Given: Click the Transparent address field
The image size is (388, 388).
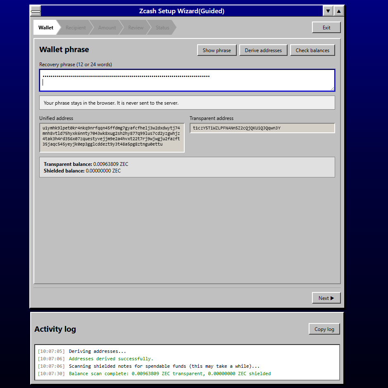Looking at the screenshot, I should (x=262, y=128).
